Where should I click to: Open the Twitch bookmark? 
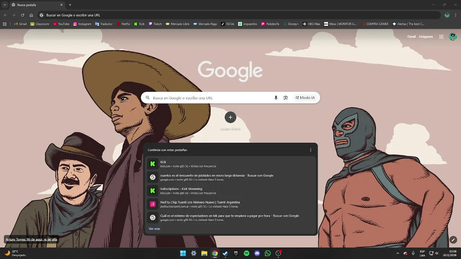(x=155, y=24)
